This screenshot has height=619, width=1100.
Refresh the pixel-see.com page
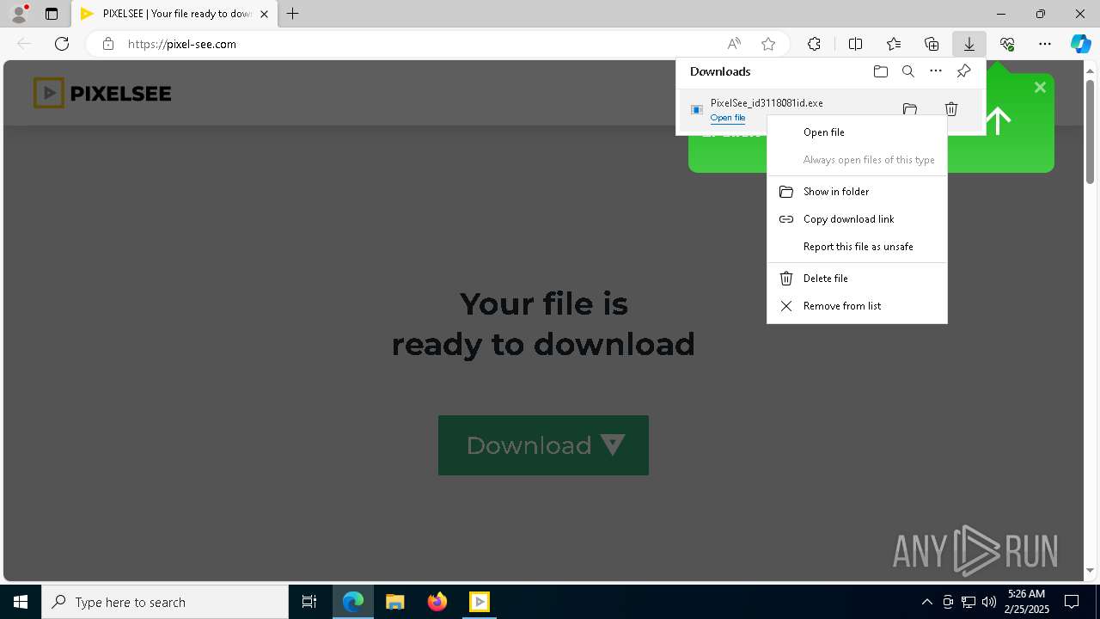[62, 44]
